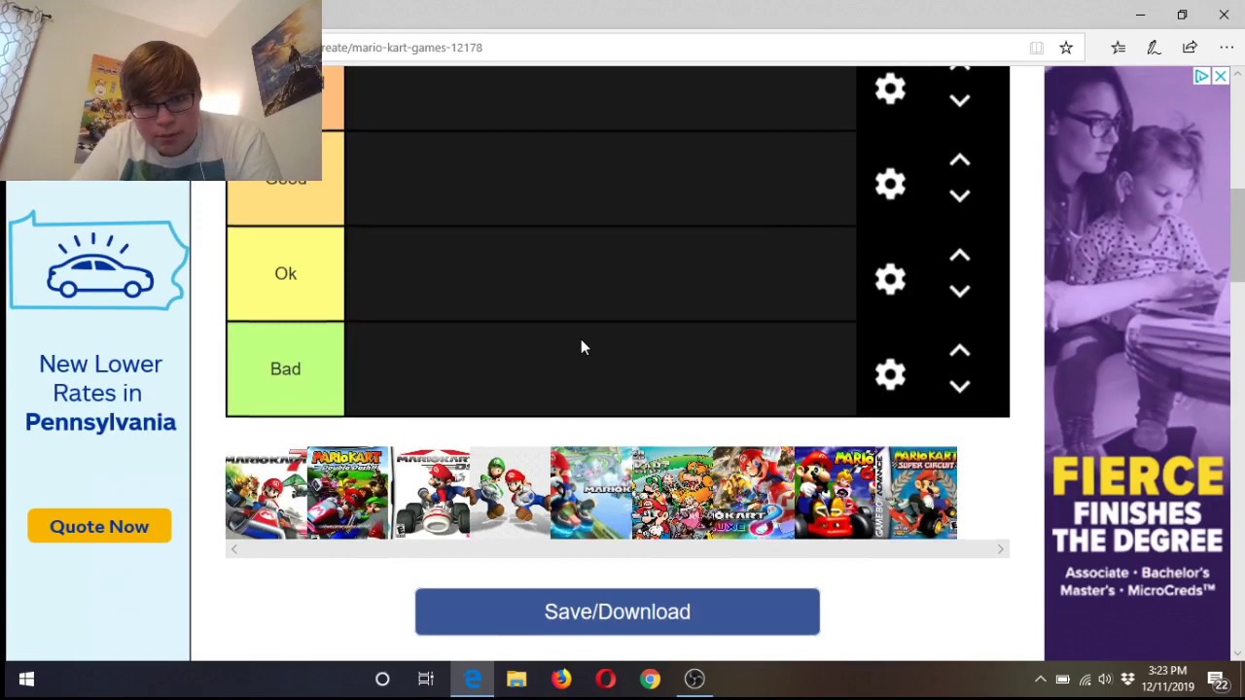Viewport: 1245px width, 700px height.
Task: Click the Bad tier label
Action: pyautogui.click(x=285, y=368)
